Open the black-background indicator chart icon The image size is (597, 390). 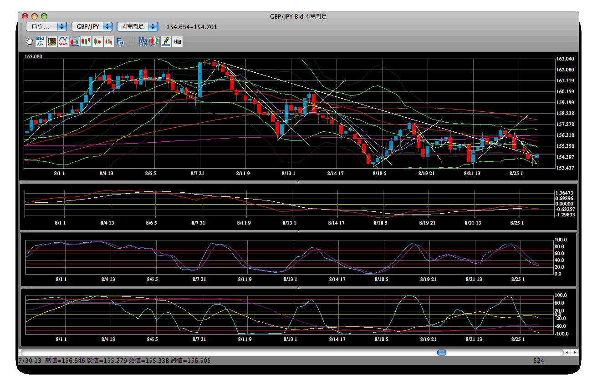coord(52,42)
